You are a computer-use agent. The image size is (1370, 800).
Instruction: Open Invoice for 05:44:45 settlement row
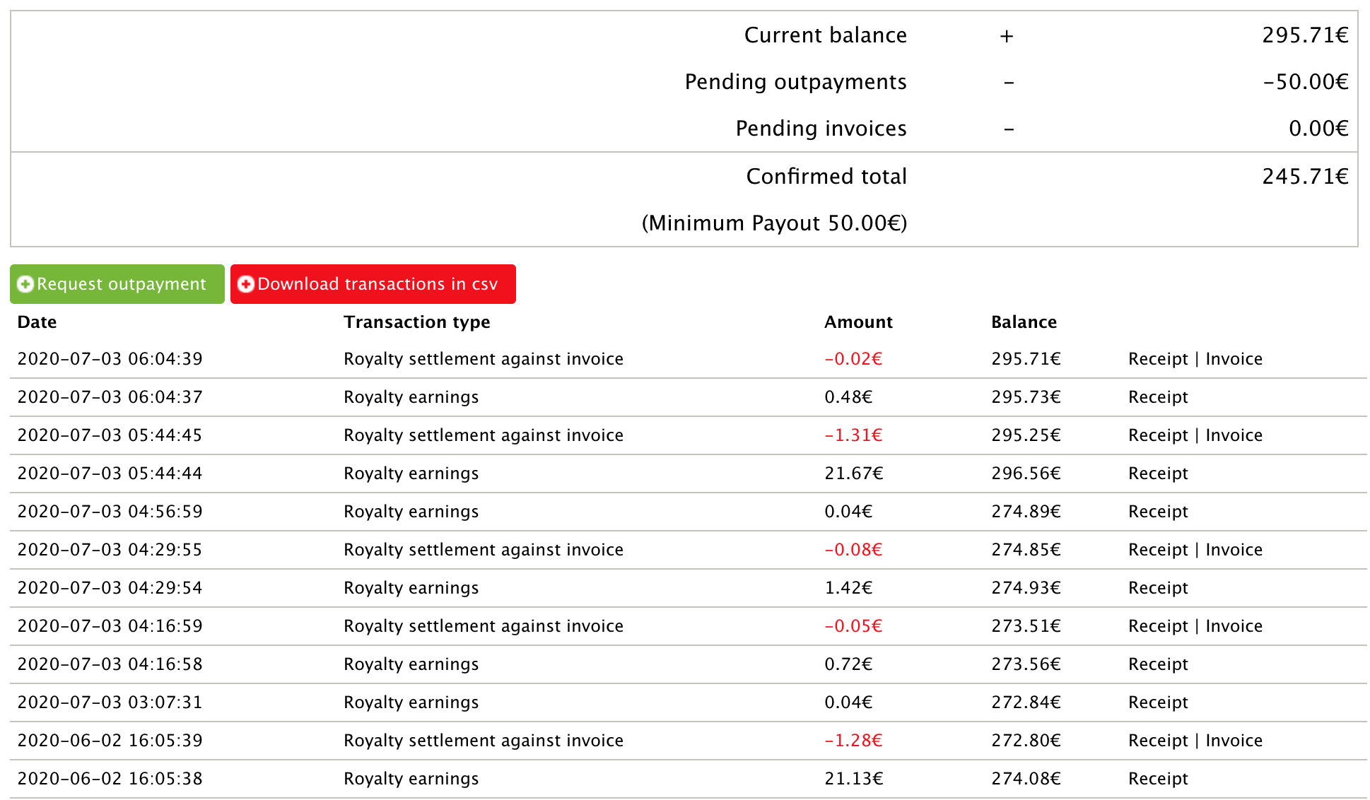(x=1234, y=435)
